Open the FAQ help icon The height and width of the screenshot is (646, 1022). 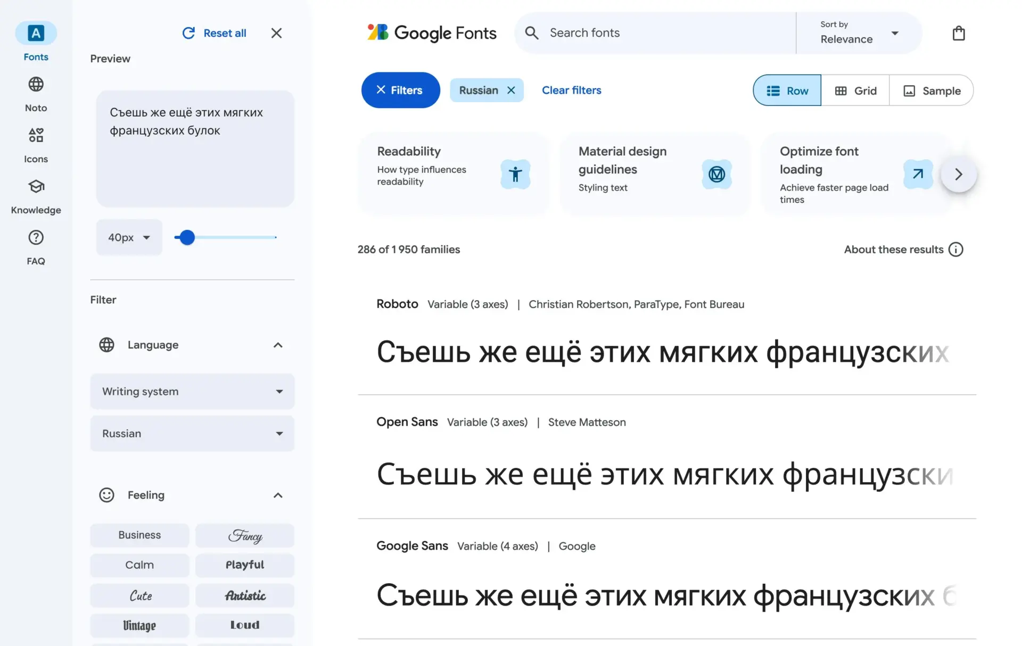pos(36,237)
